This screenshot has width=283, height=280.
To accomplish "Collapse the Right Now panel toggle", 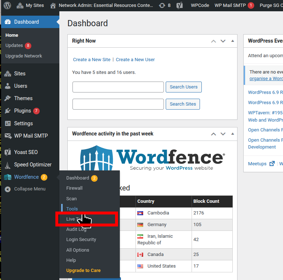I will click(233, 41).
